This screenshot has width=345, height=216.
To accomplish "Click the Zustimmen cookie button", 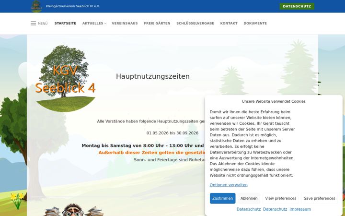I will (222, 198).
